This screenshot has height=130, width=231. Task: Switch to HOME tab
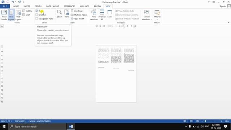point(16,6)
